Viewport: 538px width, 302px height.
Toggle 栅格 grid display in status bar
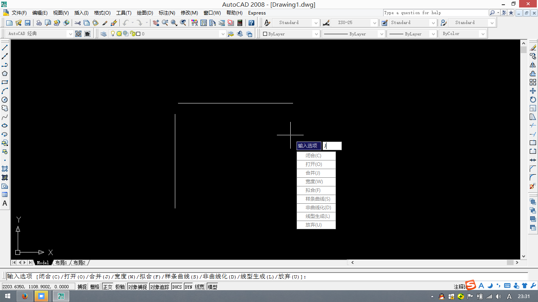pos(95,287)
